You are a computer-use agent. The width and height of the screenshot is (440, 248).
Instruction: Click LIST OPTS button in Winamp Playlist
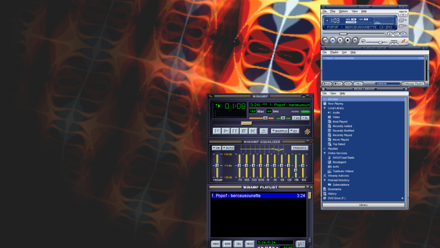tap(300, 244)
